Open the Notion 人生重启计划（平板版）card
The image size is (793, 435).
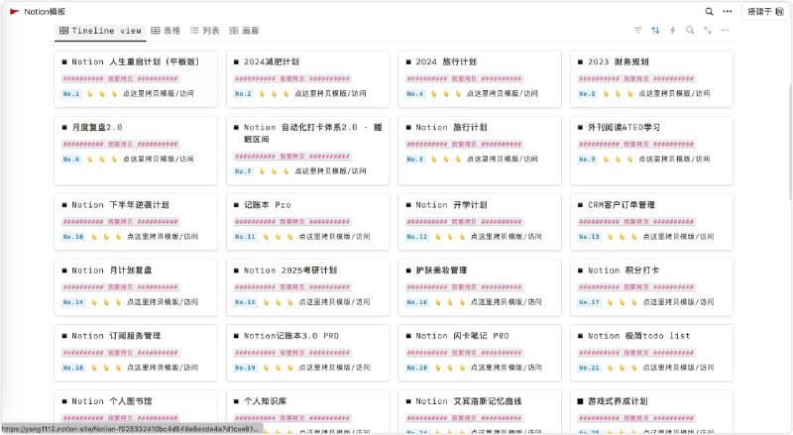click(136, 79)
